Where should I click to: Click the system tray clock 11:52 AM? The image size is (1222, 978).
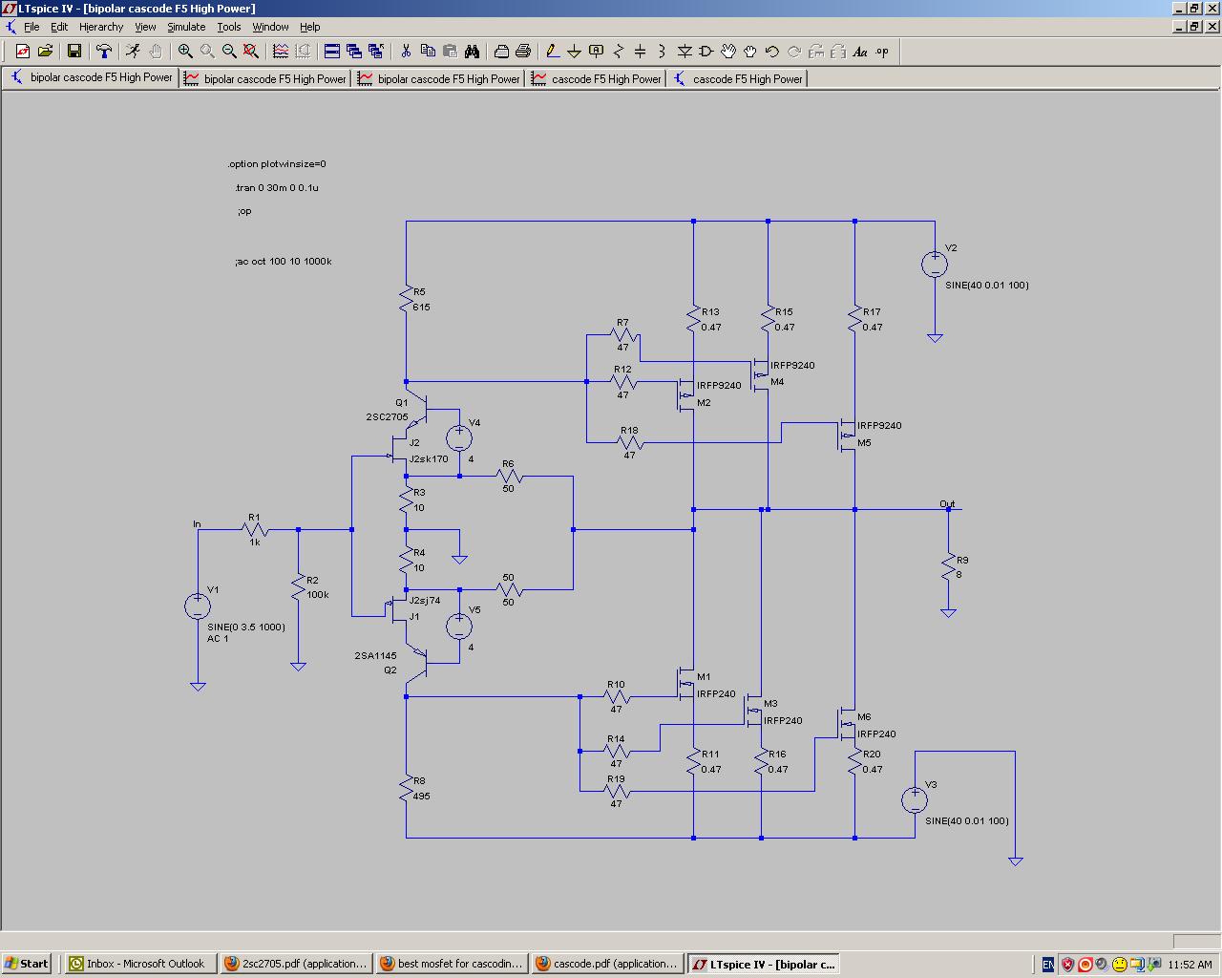1190,965
